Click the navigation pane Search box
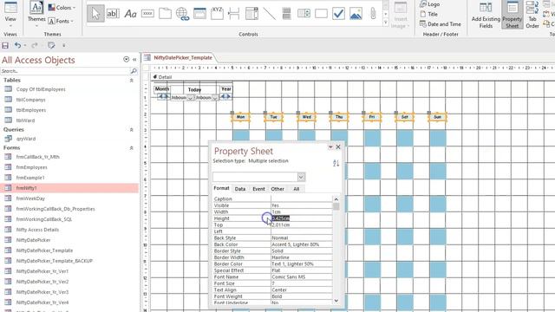The width and height of the screenshot is (555, 312). [x=65, y=71]
